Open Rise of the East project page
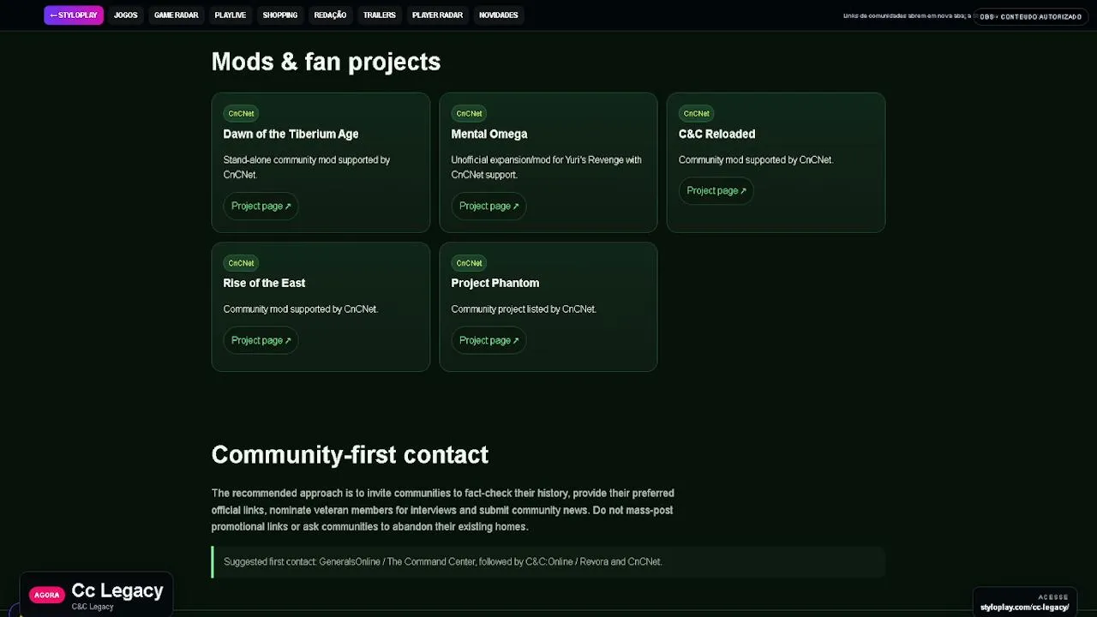Image resolution: width=1097 pixels, height=617 pixels. click(x=261, y=340)
